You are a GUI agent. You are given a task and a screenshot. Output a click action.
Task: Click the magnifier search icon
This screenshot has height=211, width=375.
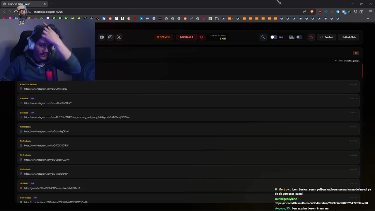coord(263,37)
